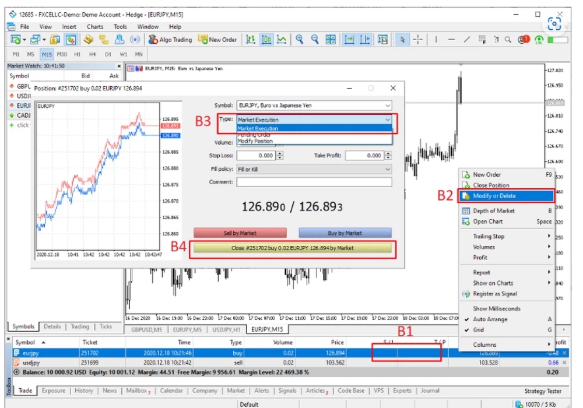Expand the Volumes submenu
This screenshot has height=408, width=583.
click(x=507, y=247)
